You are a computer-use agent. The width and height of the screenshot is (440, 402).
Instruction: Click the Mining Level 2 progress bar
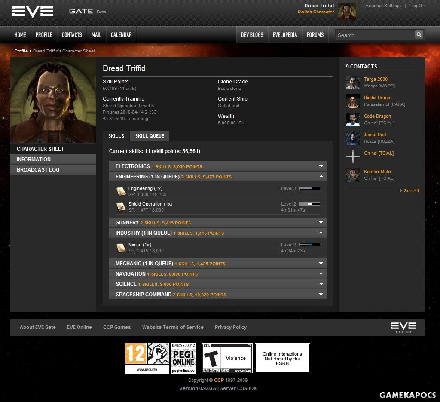point(310,245)
